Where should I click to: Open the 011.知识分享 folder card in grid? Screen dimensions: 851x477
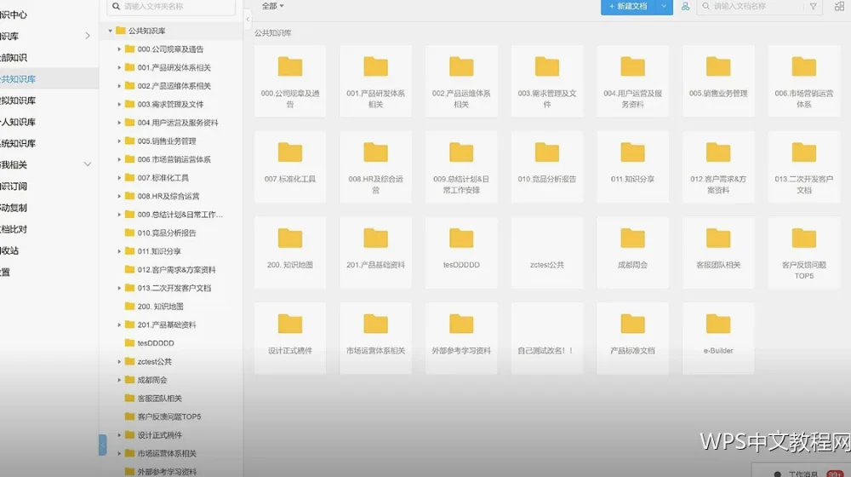(633, 167)
